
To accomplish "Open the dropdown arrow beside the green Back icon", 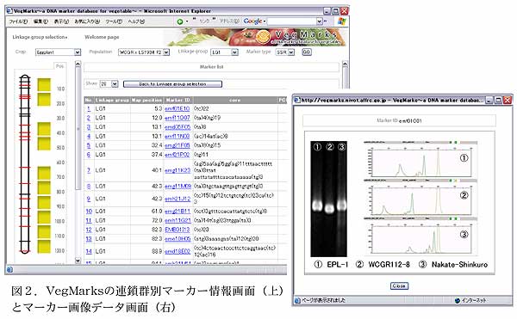I will click(187, 21).
